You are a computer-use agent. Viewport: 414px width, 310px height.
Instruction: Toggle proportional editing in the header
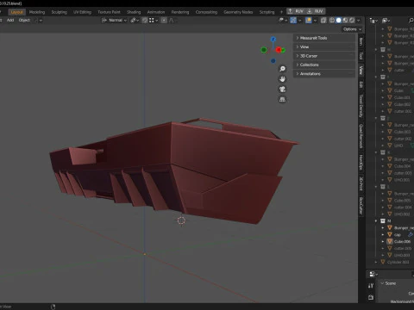click(164, 21)
